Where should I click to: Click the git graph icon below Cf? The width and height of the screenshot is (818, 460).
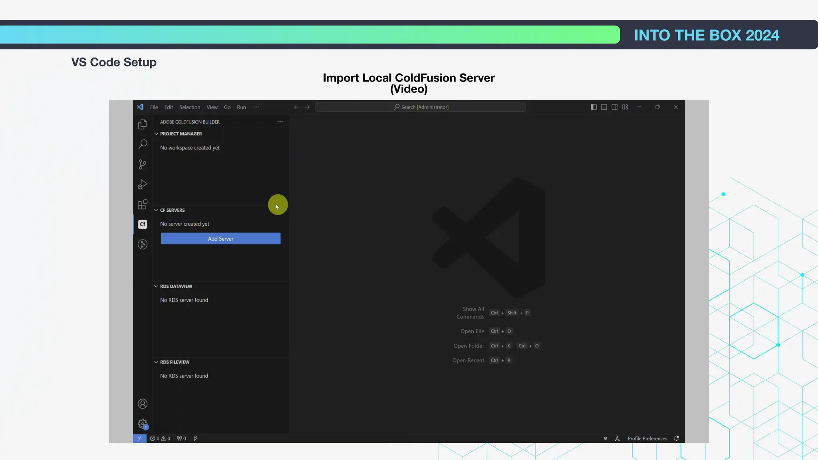(x=143, y=244)
